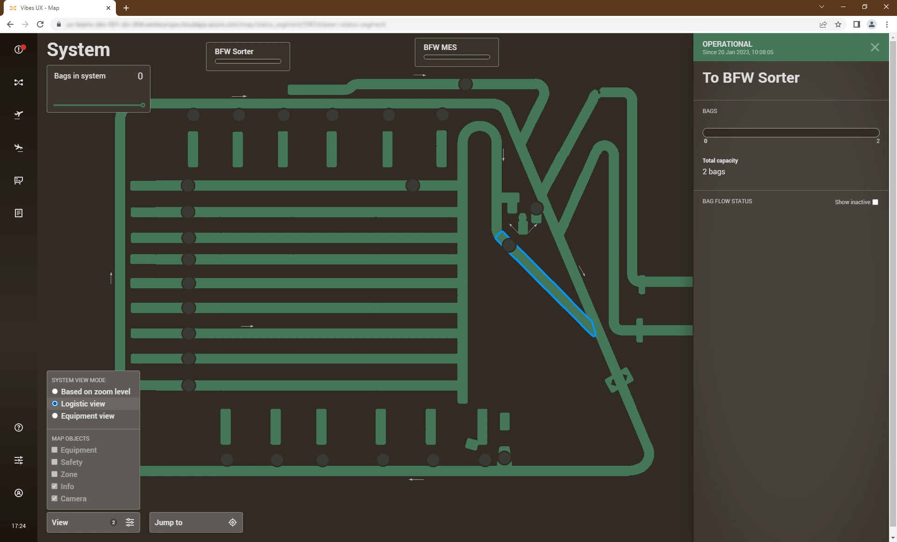Open the user account sidebar icon
The image size is (897, 542).
19,493
